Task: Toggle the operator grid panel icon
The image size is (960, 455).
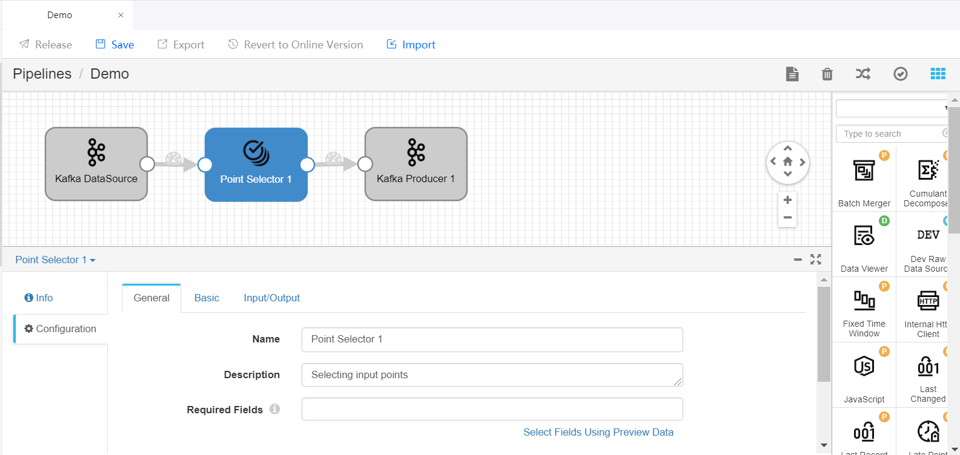Action: (938, 74)
